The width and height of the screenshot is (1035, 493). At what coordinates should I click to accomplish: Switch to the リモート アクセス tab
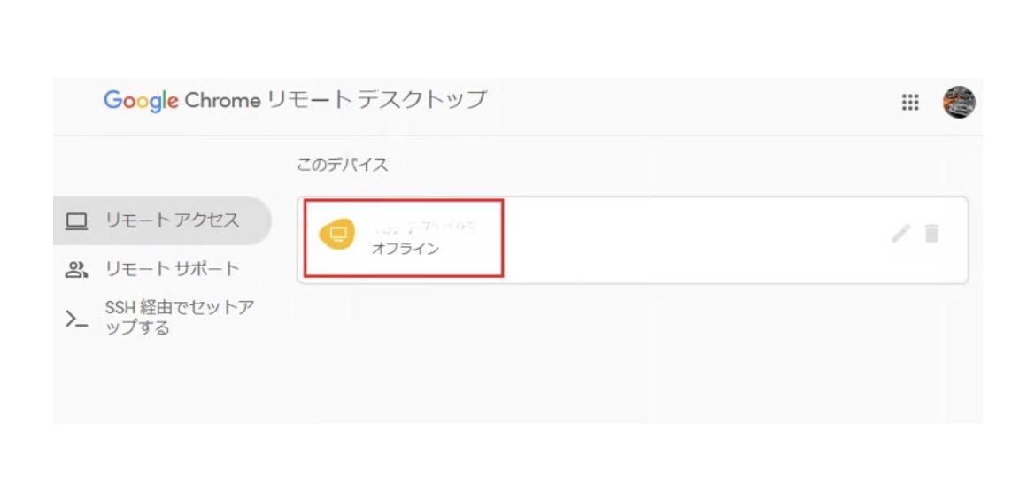(x=172, y=220)
